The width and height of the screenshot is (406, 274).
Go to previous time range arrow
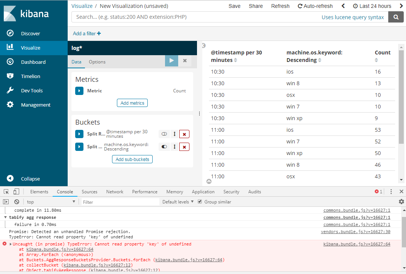(x=343, y=6)
